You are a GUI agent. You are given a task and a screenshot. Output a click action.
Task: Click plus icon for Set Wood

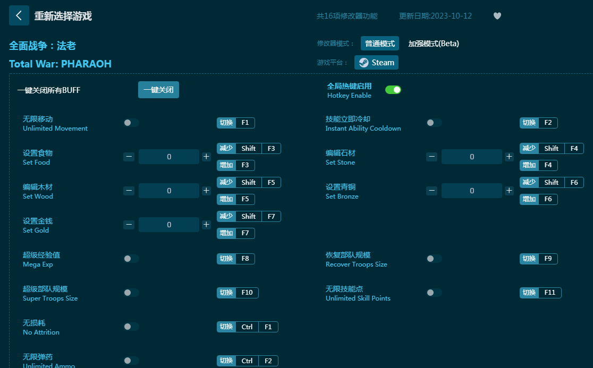pyautogui.click(x=206, y=191)
